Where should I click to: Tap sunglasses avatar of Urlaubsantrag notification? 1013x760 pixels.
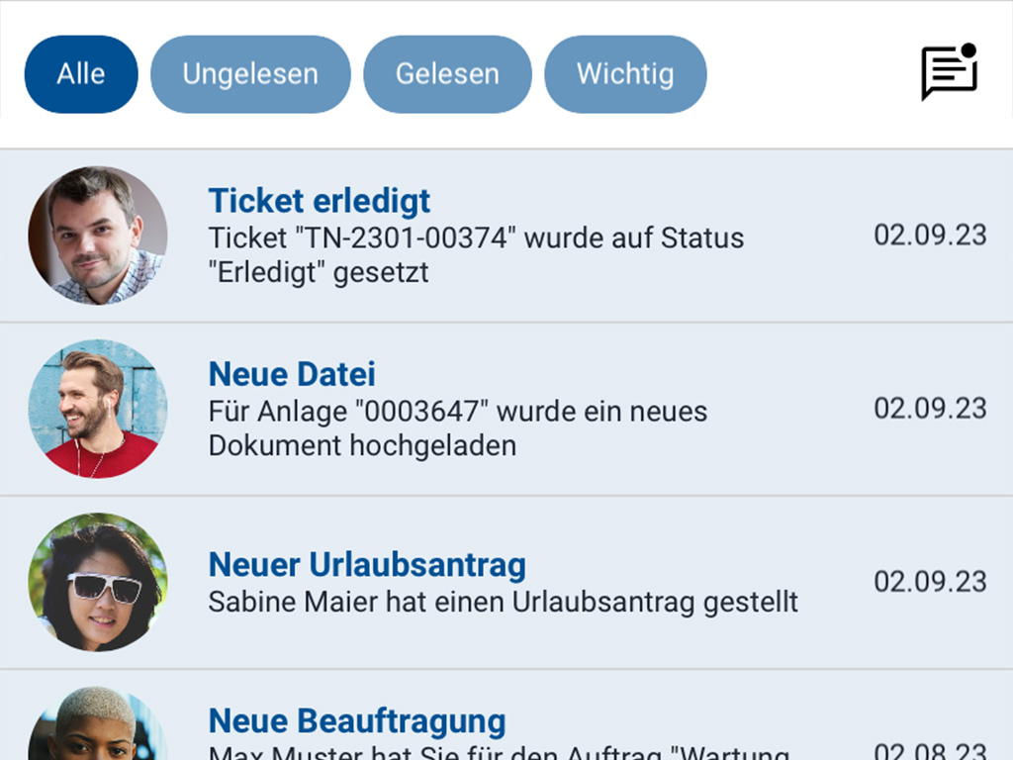point(97,582)
